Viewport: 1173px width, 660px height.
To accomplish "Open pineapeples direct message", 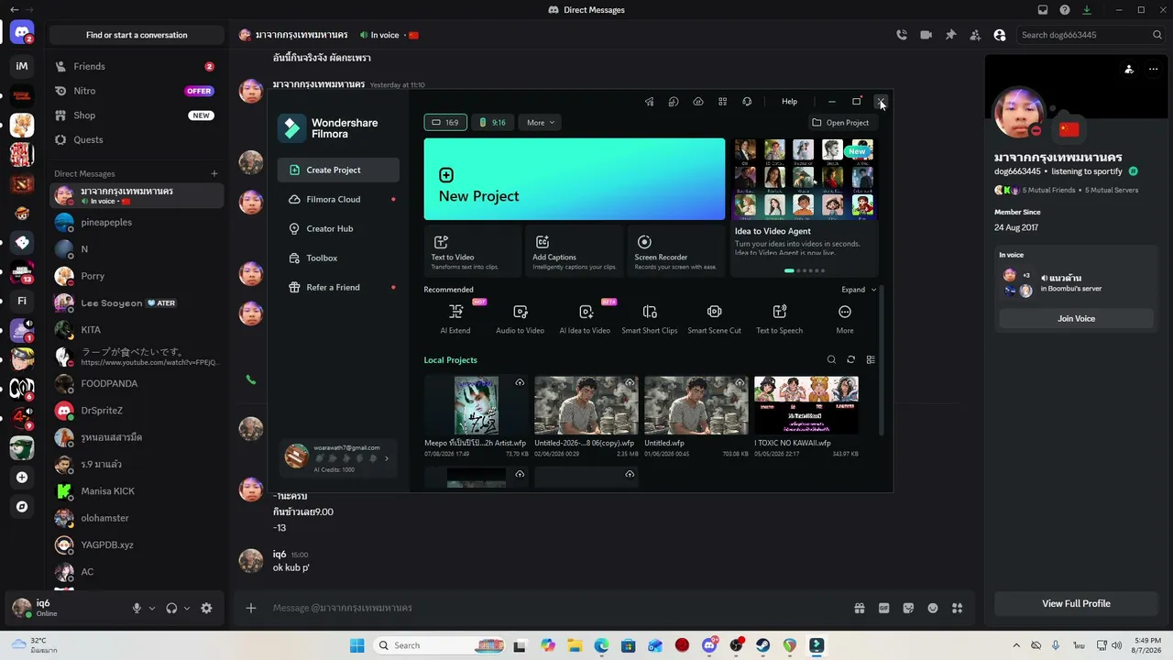I will tap(137, 222).
